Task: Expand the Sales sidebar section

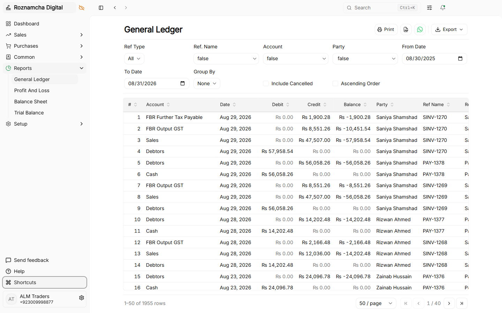Action: point(45,35)
